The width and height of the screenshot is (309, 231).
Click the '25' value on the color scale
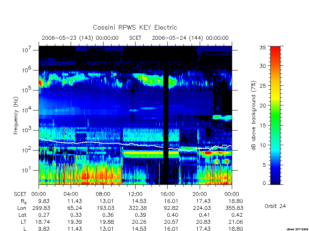(263, 85)
